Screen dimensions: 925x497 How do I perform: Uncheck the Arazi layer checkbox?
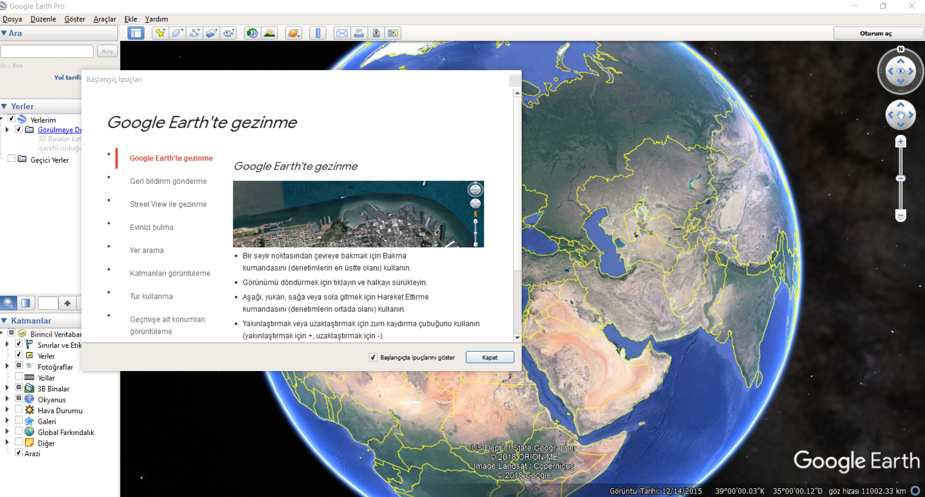pos(19,452)
